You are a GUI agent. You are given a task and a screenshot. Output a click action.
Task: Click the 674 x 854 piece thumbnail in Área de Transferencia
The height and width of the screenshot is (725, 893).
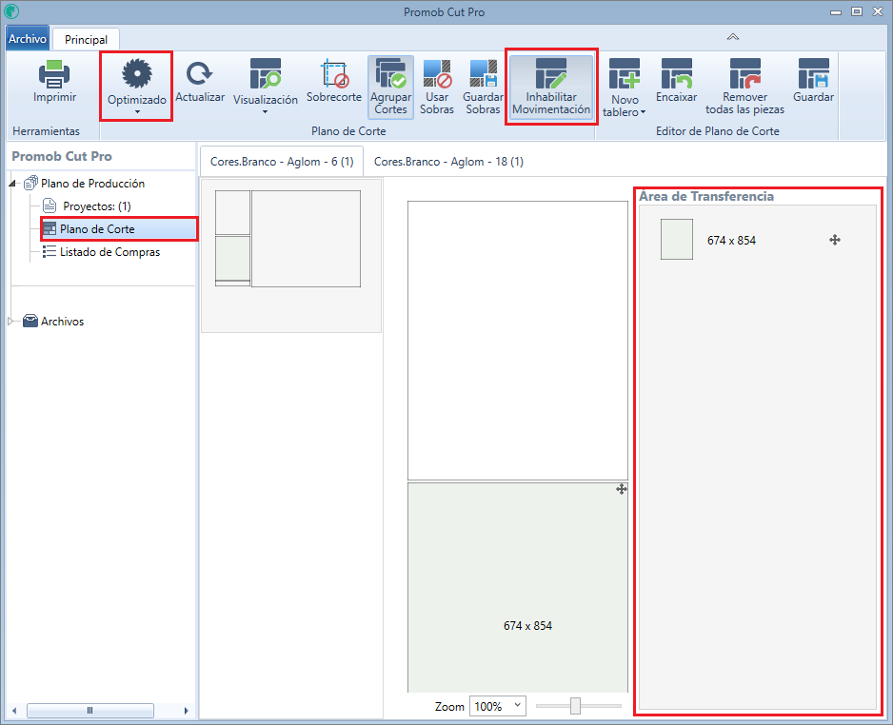click(x=677, y=240)
